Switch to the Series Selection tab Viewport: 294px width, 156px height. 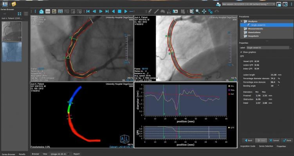267,146
